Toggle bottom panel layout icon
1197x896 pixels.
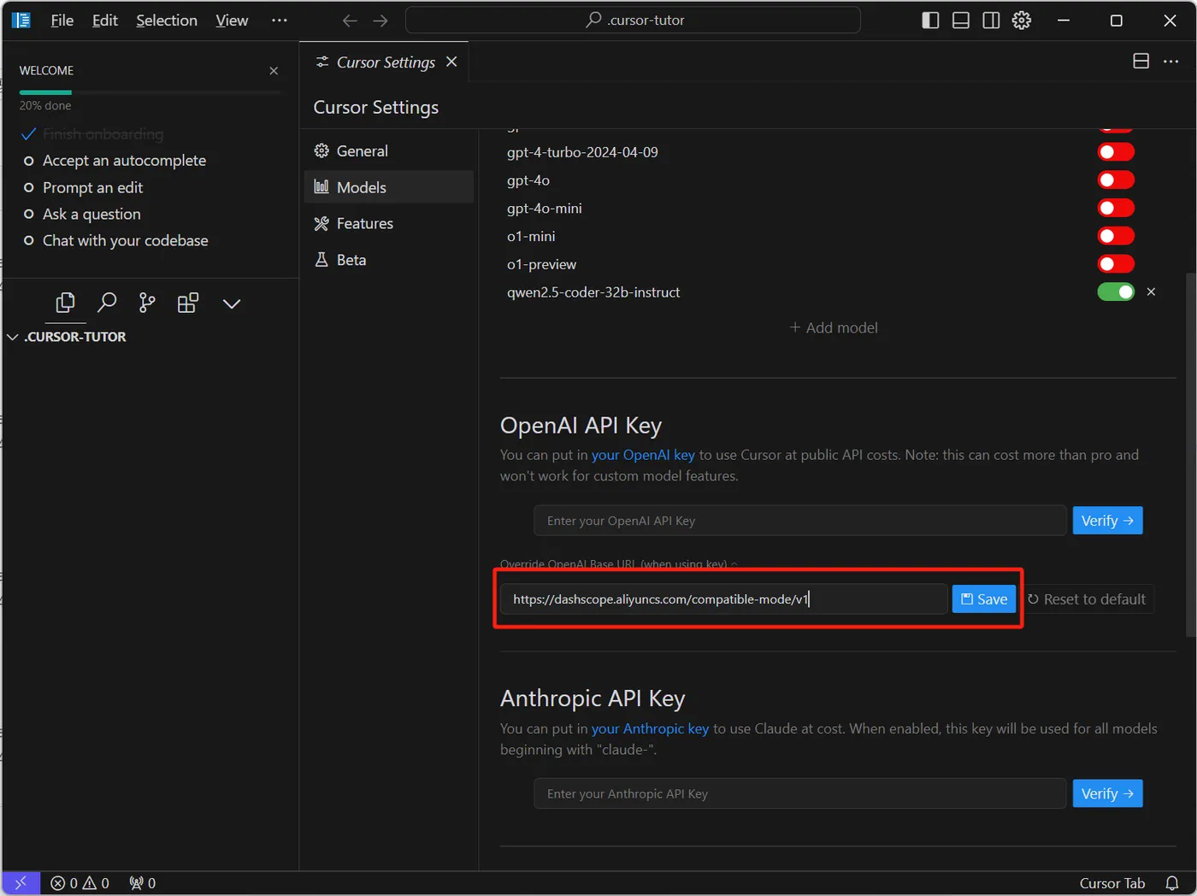(961, 21)
